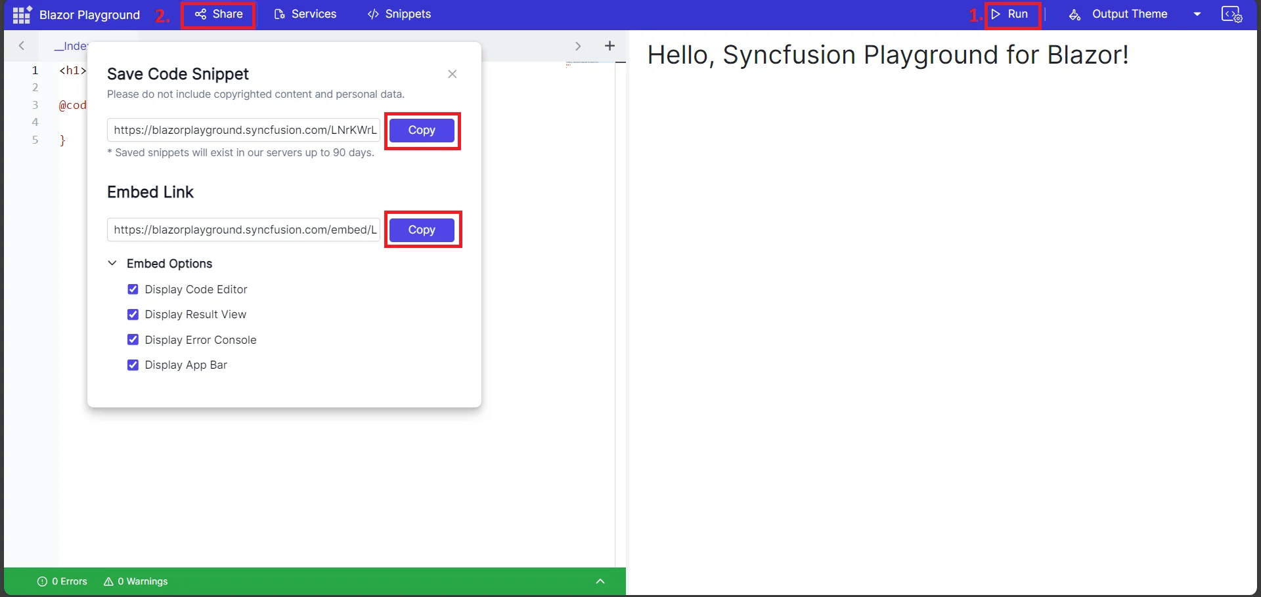1261x597 pixels.
Task: Disable Display Result View option
Action: (133, 314)
